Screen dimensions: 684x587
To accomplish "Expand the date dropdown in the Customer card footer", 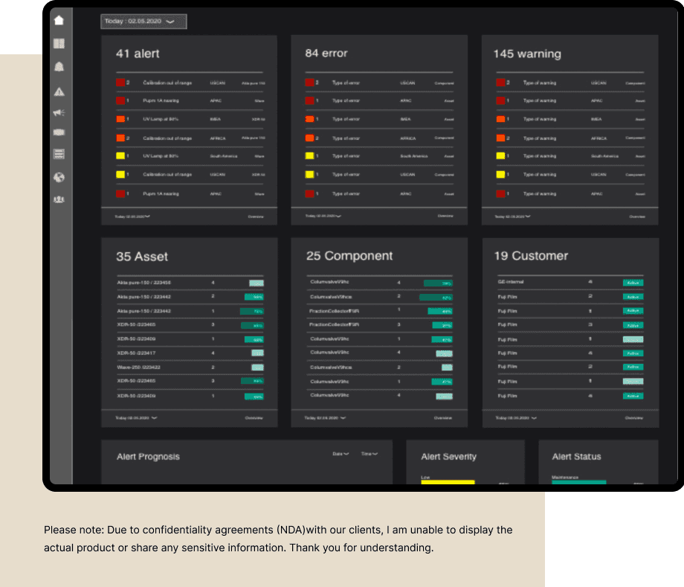I will coord(516,418).
